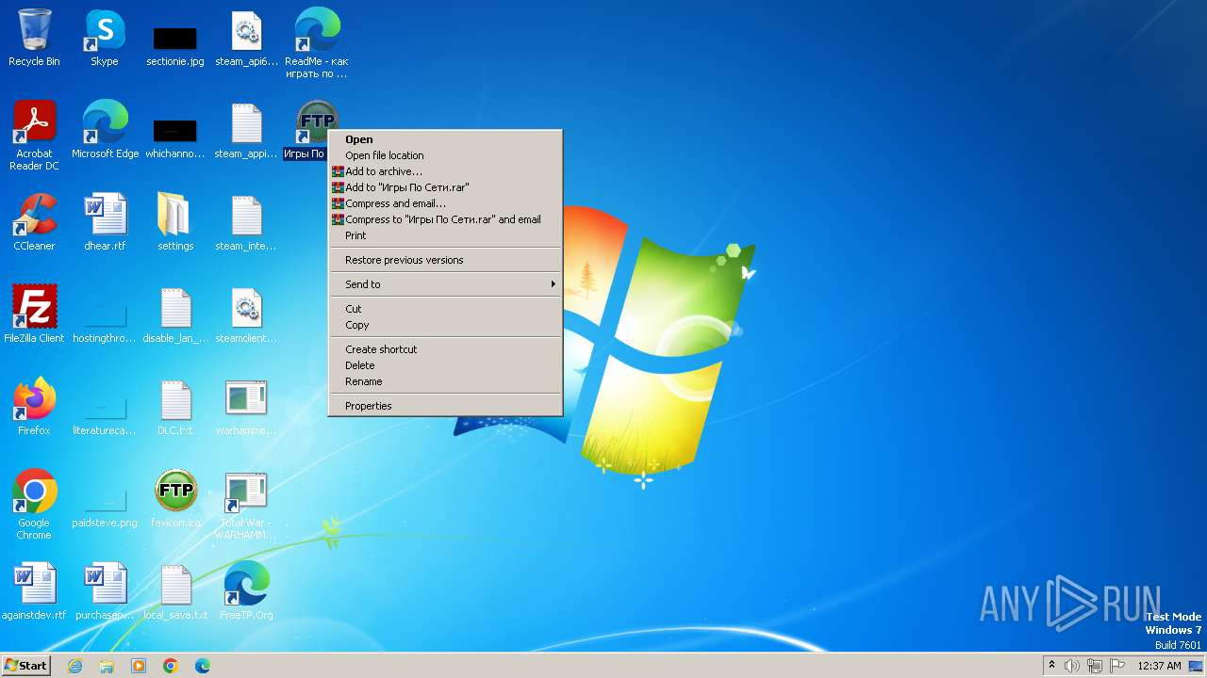Choose Copy in the context menu
The width and height of the screenshot is (1207, 678).
pos(444,325)
